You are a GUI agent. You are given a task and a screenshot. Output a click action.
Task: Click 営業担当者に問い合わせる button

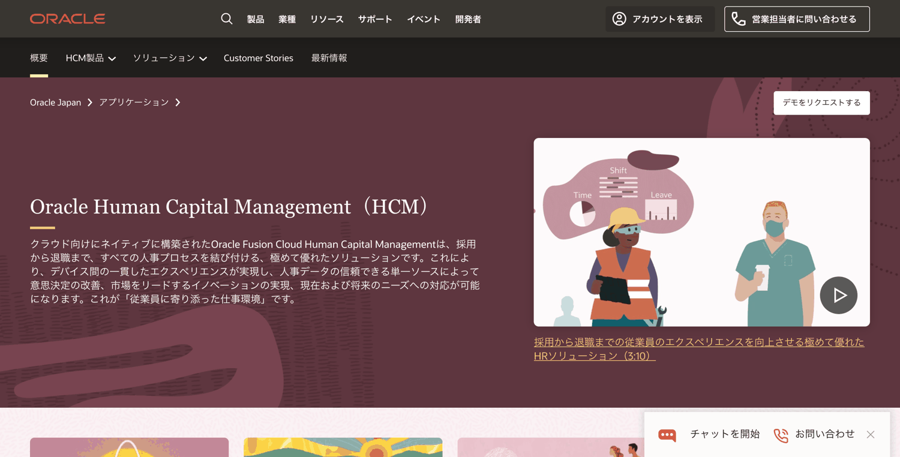(797, 19)
